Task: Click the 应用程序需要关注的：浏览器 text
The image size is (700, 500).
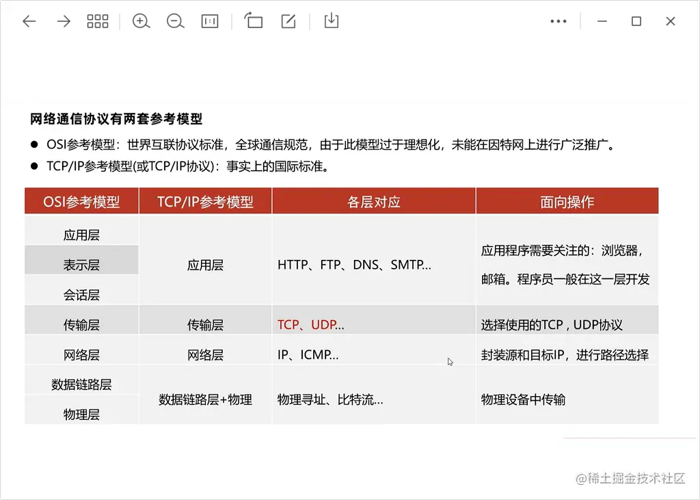Action: point(562,250)
